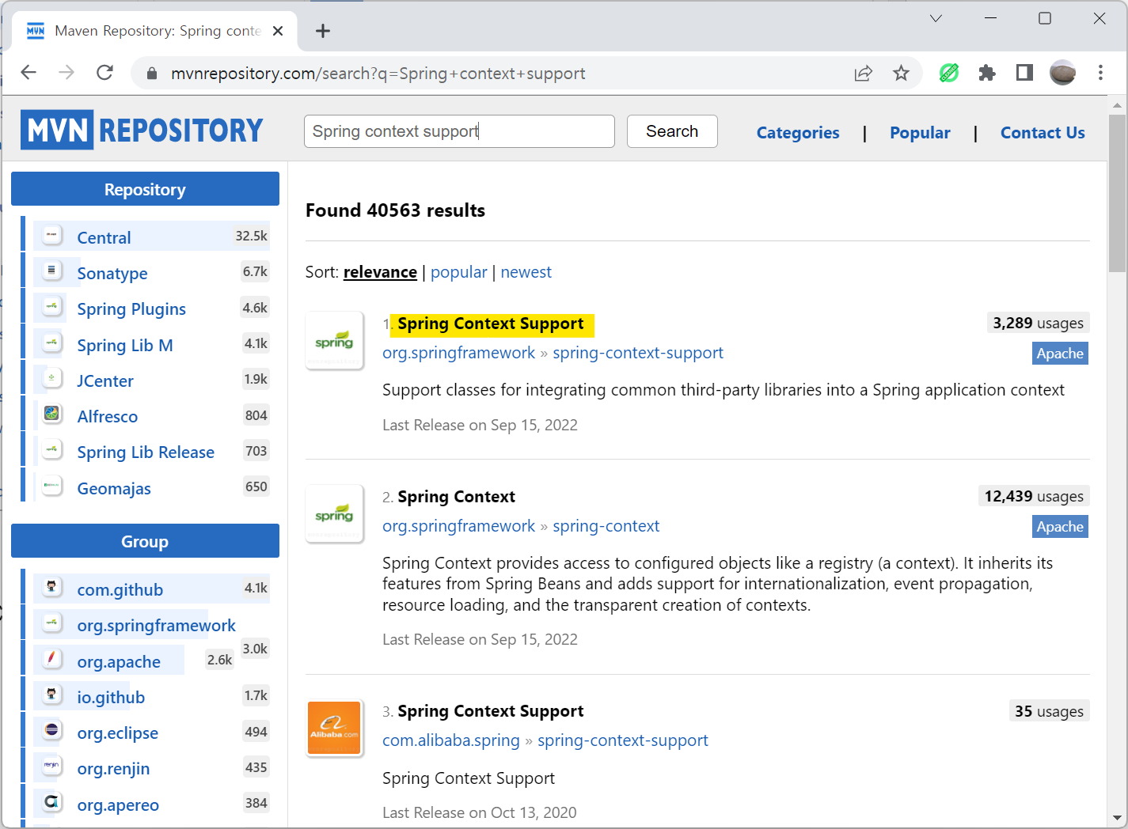
Task: Click 12,439 usages badge
Action: click(1034, 496)
